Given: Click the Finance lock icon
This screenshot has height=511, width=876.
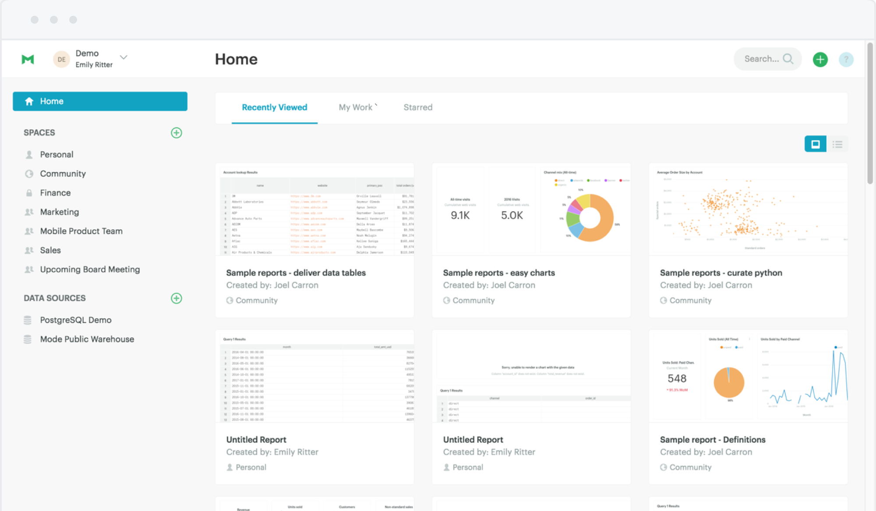Looking at the screenshot, I should click(29, 193).
